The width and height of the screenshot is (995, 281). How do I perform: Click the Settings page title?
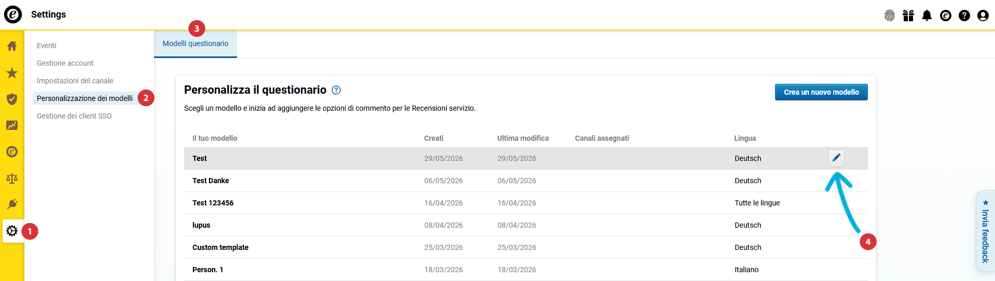coord(48,14)
